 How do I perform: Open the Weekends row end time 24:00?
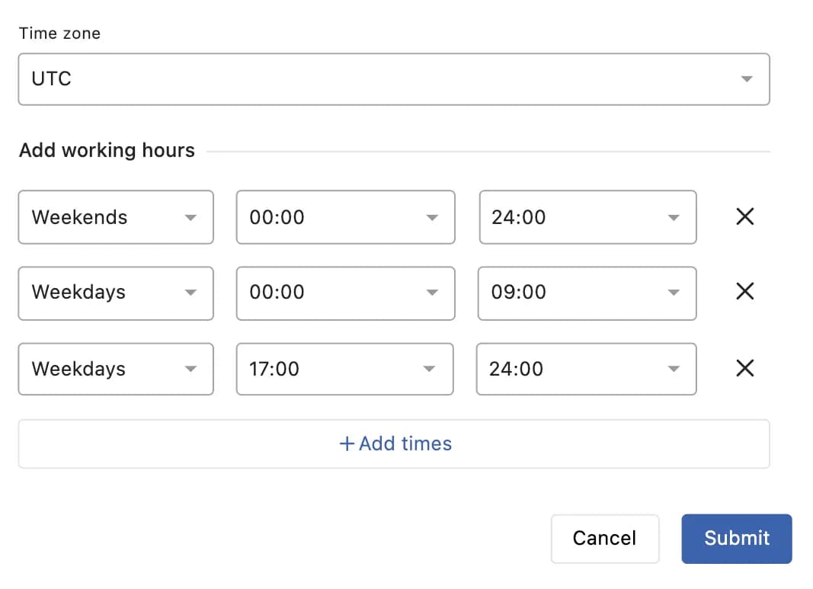click(x=587, y=217)
